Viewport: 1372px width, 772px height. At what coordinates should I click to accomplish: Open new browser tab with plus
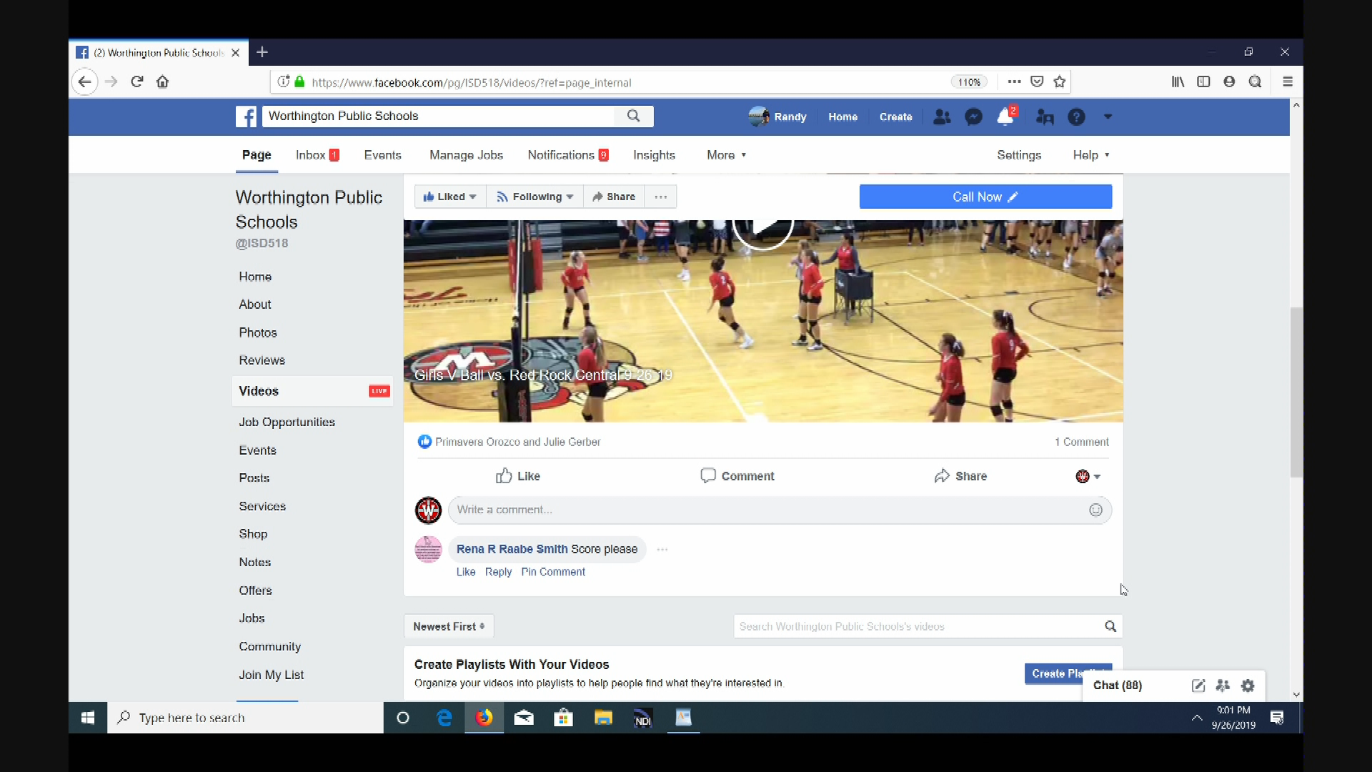pos(262,52)
